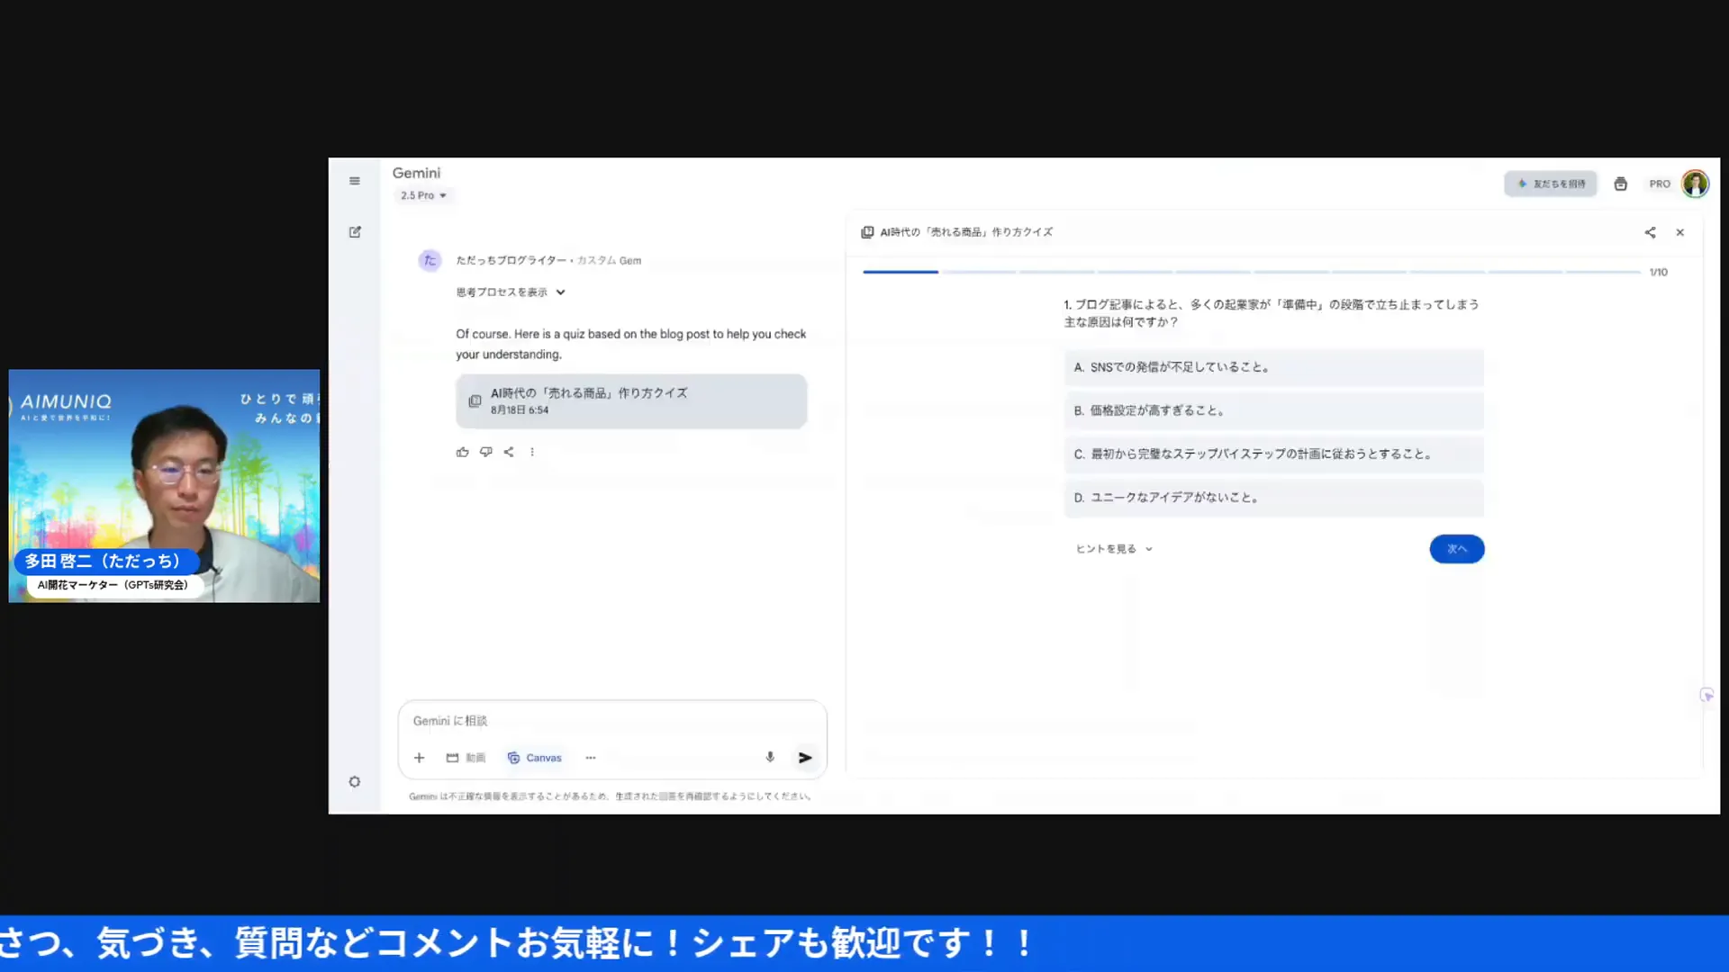This screenshot has height=972, width=1729.
Task: Open the Gemini hamburger menu
Action: click(355, 181)
